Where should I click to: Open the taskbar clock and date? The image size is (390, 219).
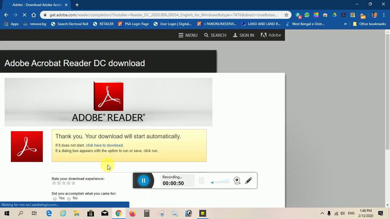click(x=366, y=213)
